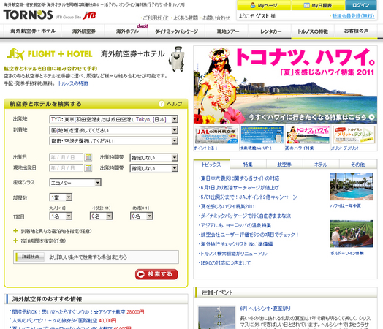
Task: Expand different lodging location option plus icon
Action: (x=15, y=231)
